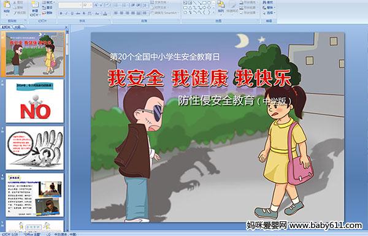Viewport: 368px width, 236px height.
Task: Toggle underline formatting
Action: click(72, 13)
